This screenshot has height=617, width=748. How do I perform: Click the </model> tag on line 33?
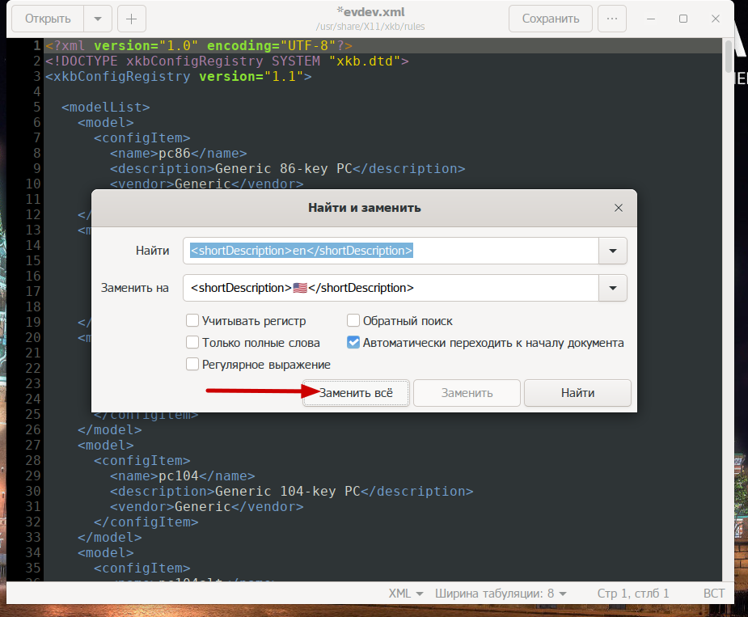tap(110, 537)
